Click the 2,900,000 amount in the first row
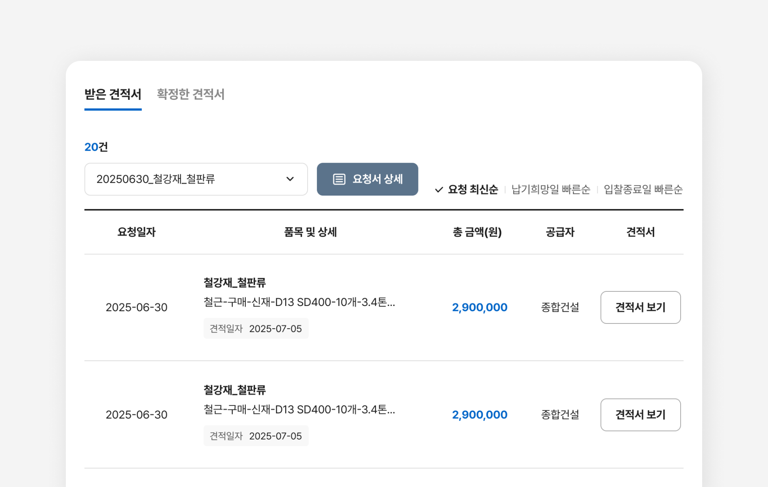 479,307
